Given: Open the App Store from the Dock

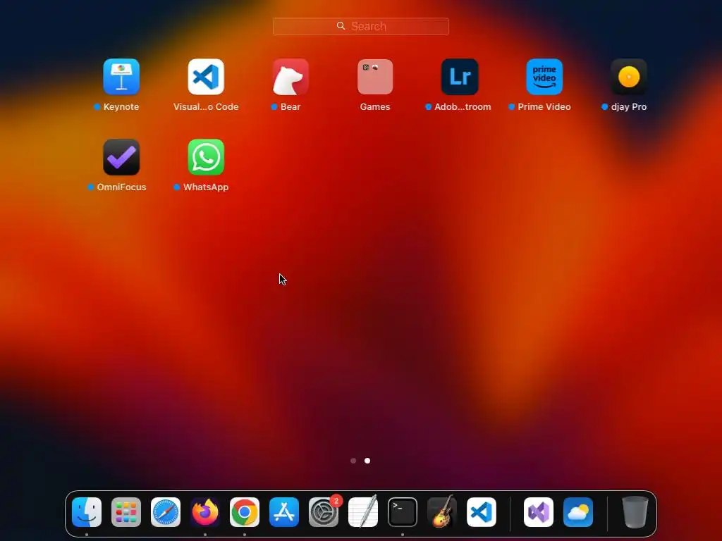Looking at the screenshot, I should [x=284, y=512].
